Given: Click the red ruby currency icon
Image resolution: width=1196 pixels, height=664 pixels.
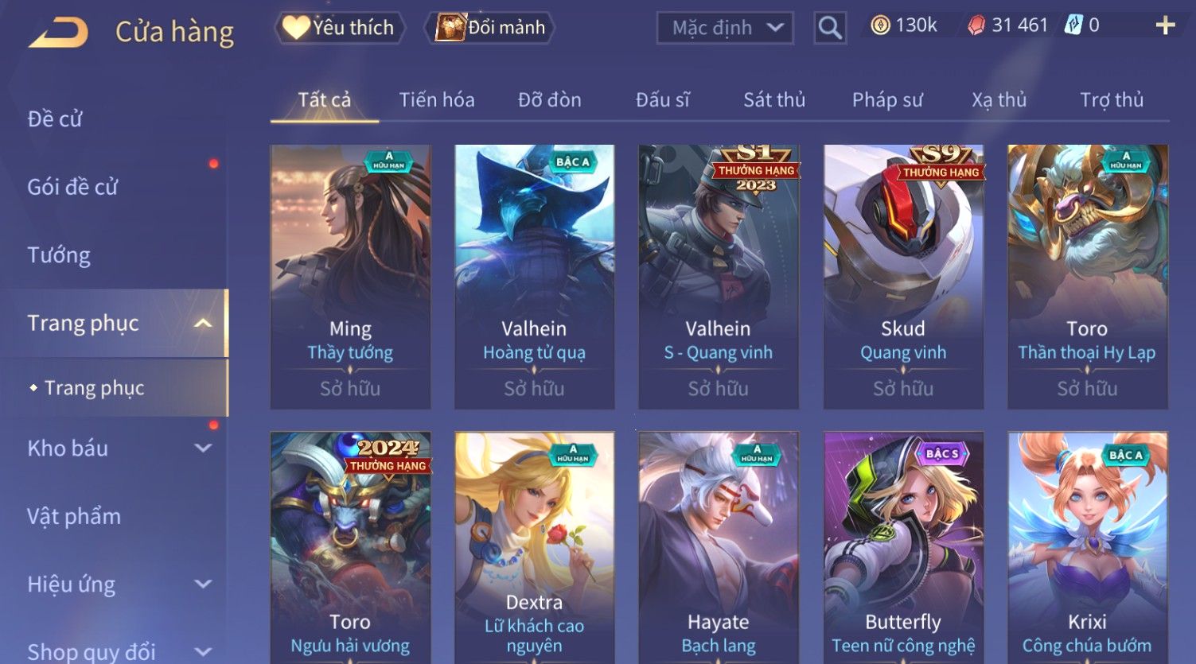Looking at the screenshot, I should 976,25.
